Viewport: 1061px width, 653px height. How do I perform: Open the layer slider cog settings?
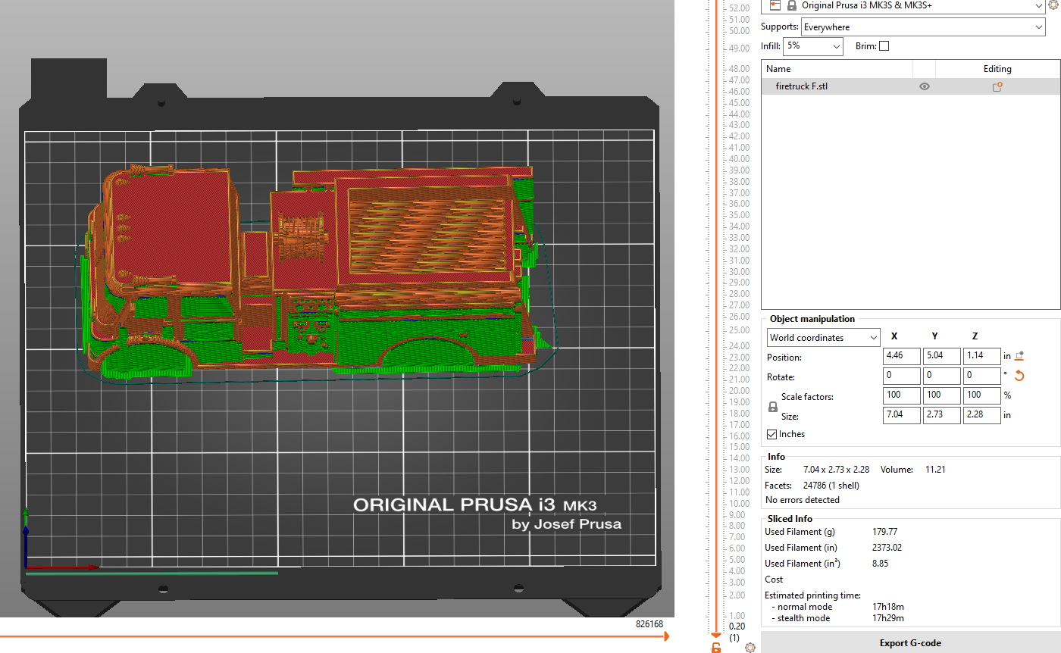(750, 647)
